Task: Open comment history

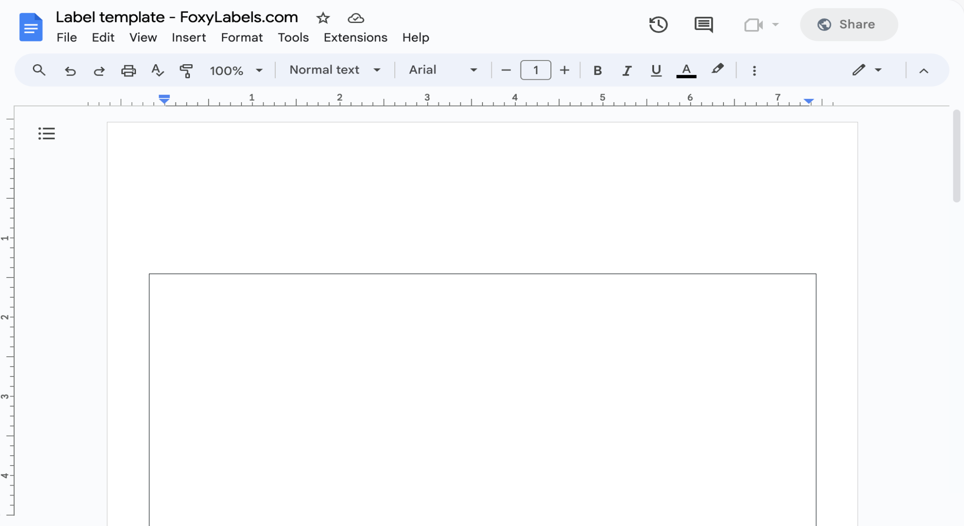Action: coord(704,25)
